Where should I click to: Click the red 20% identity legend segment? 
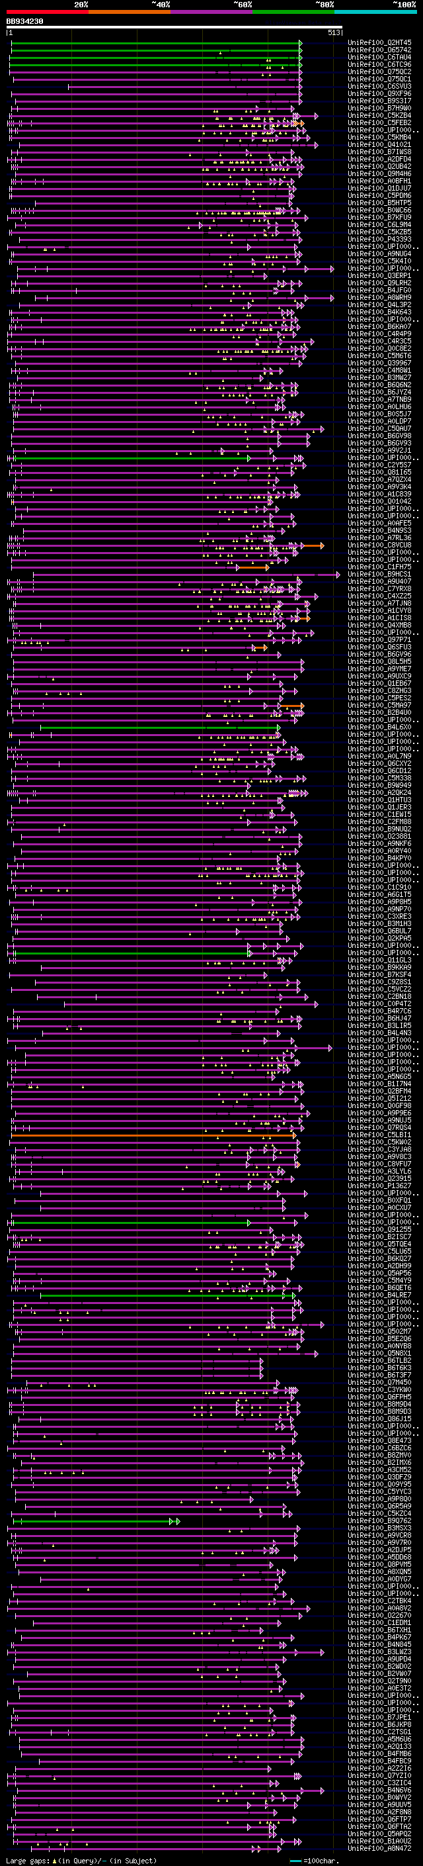tap(47, 12)
